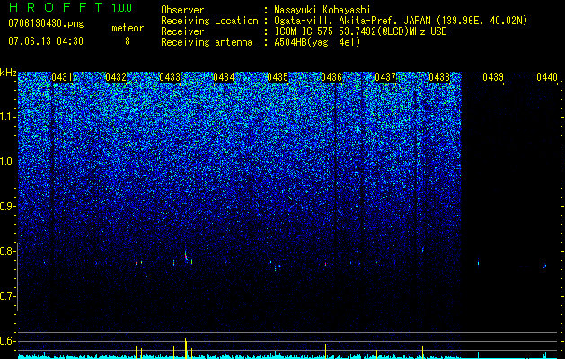Click the 0436 time marker
This screenshot has height=359, width=565.
pyautogui.click(x=331, y=77)
